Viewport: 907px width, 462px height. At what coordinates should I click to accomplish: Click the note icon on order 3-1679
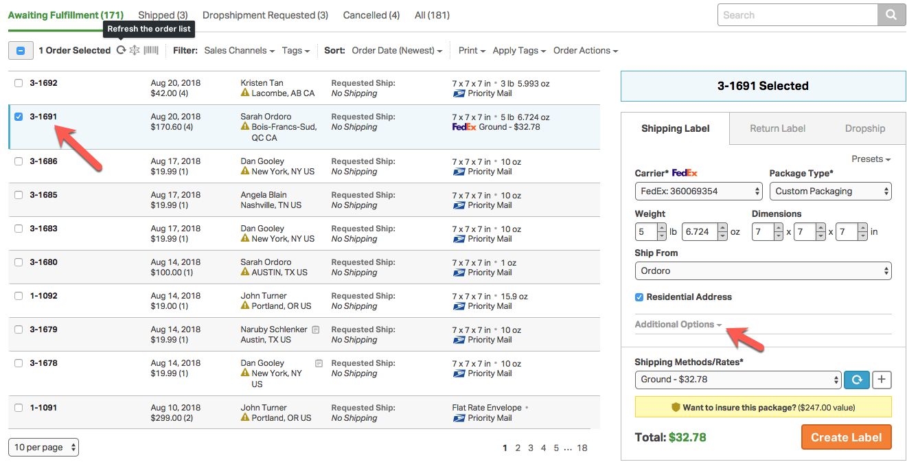pyautogui.click(x=316, y=330)
